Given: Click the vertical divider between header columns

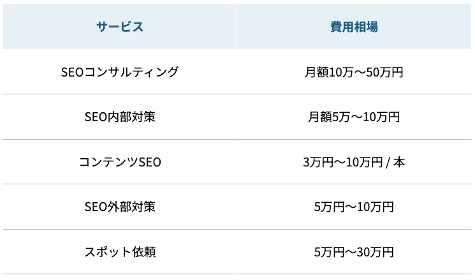Looking at the screenshot, I should (237, 27).
